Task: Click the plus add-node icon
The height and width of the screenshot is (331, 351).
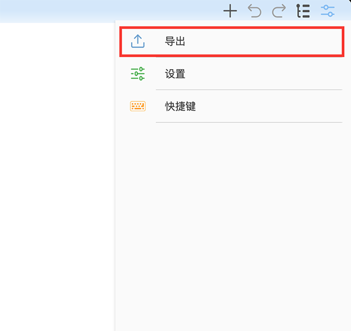Action: pyautogui.click(x=230, y=11)
